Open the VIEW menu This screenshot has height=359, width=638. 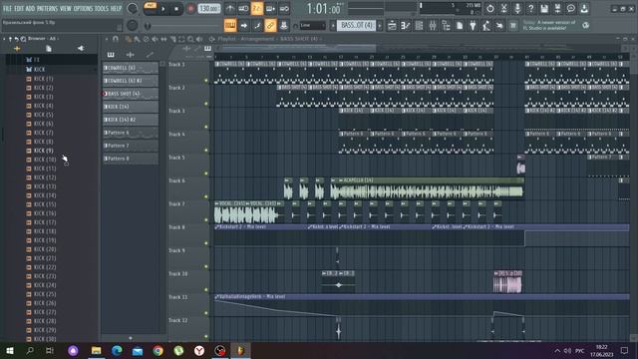[x=66, y=9]
